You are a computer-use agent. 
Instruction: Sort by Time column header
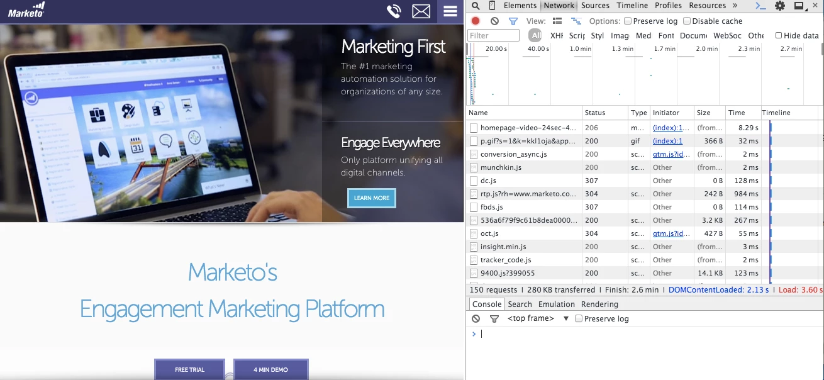coord(743,113)
